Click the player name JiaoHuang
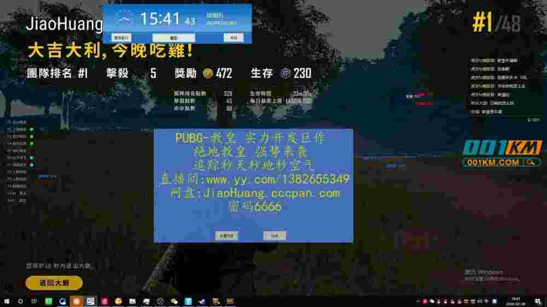547x307 pixels. (65, 24)
